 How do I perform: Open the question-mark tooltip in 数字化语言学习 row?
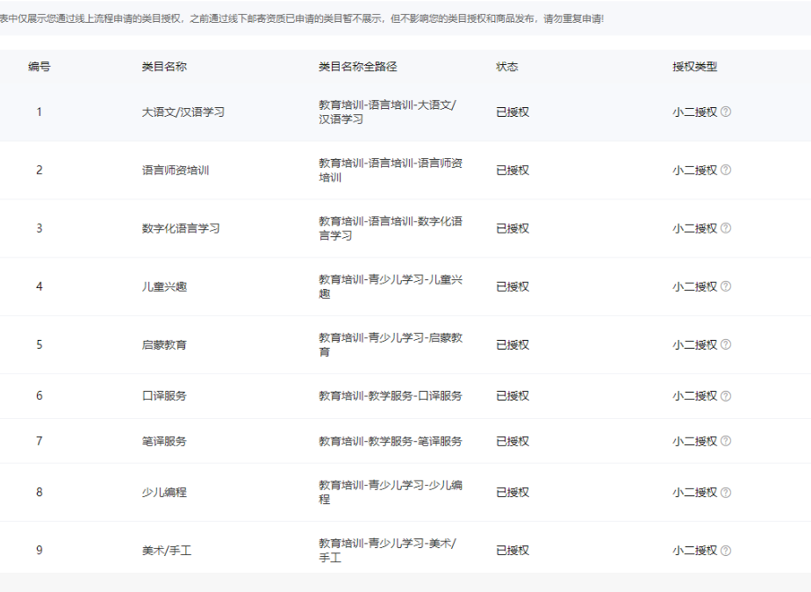726,228
